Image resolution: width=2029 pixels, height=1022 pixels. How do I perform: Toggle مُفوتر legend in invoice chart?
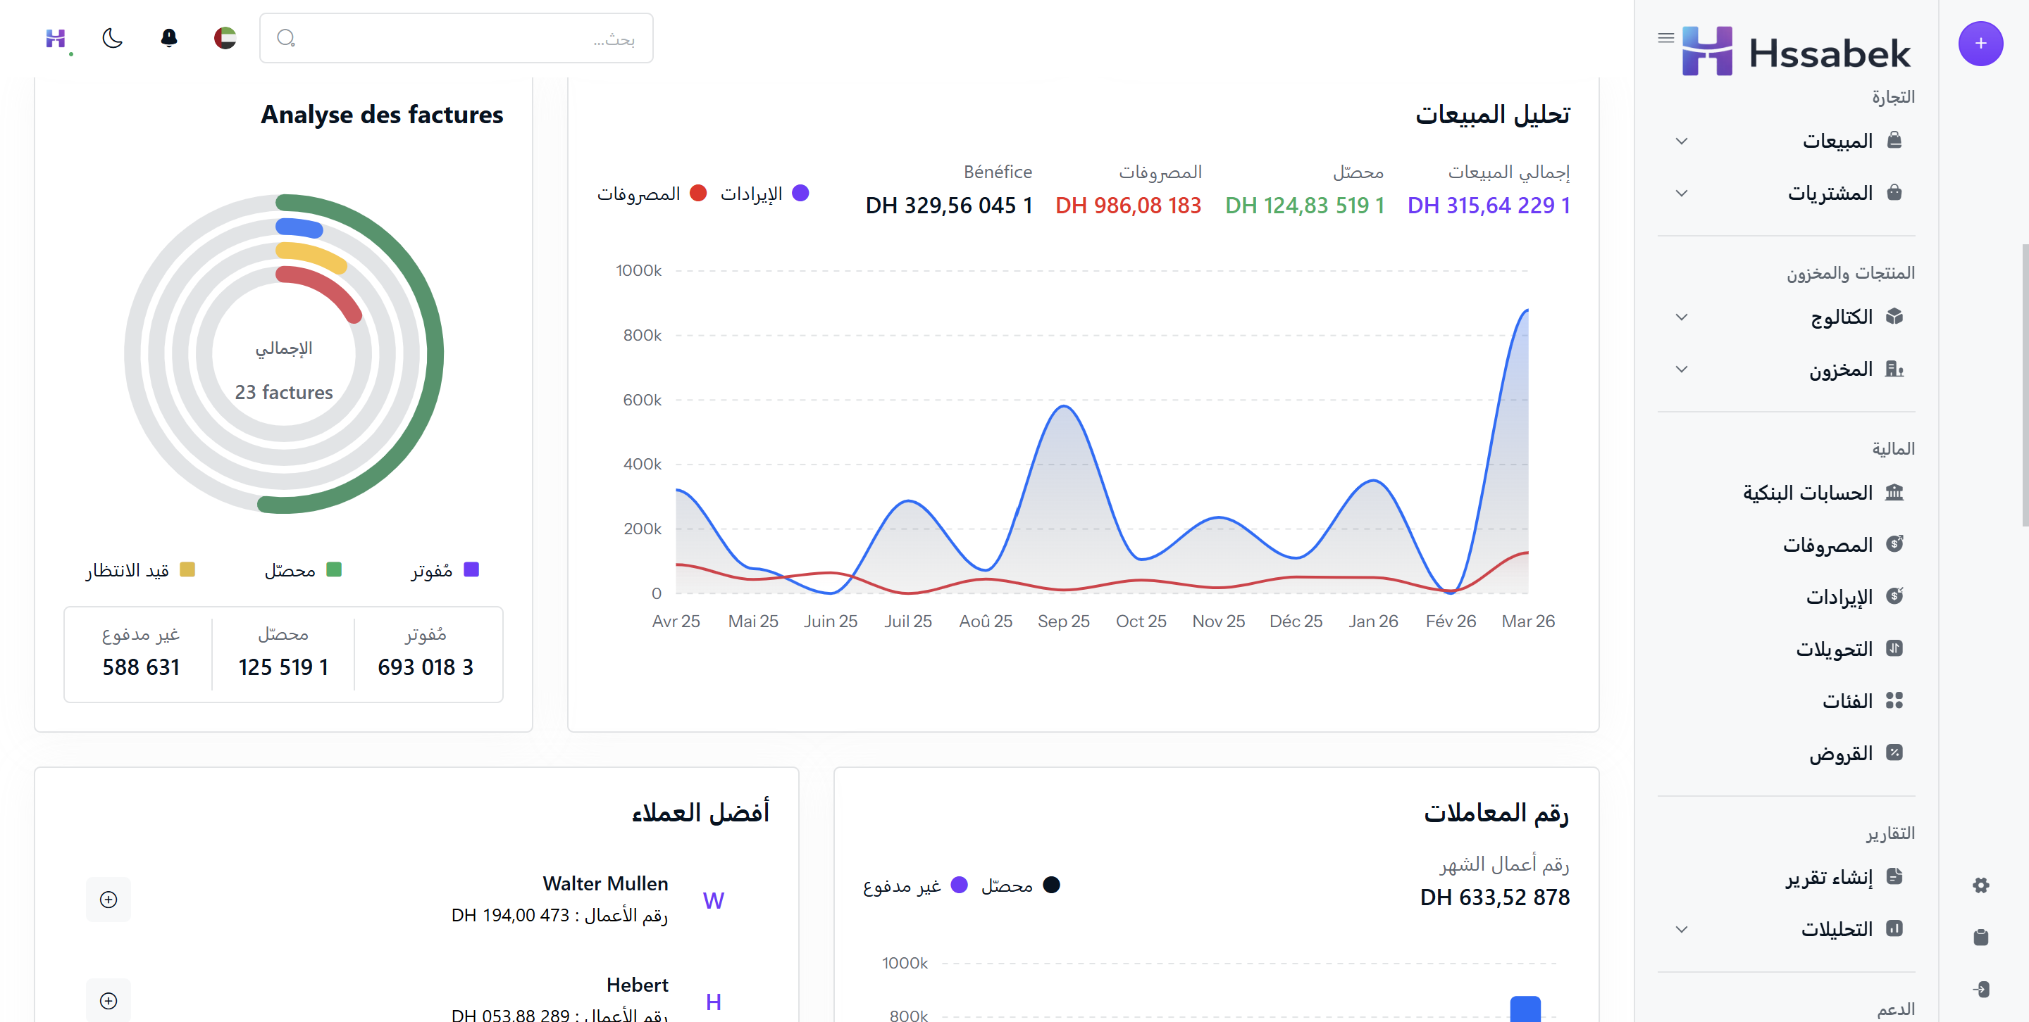445,570
